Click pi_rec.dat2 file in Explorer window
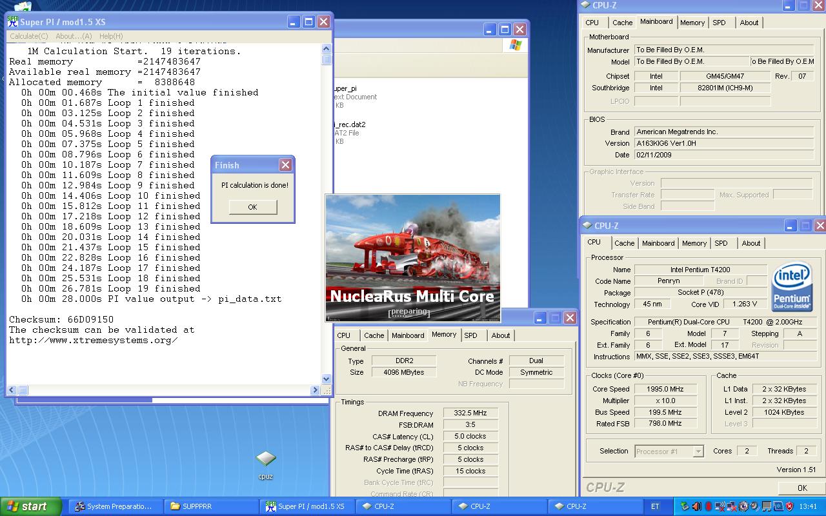The image size is (826, 516). pyautogui.click(x=349, y=124)
